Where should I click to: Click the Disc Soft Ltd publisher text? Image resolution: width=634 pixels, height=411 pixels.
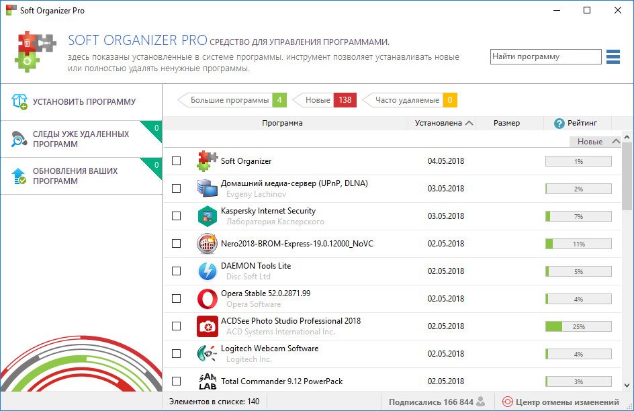tap(248, 277)
